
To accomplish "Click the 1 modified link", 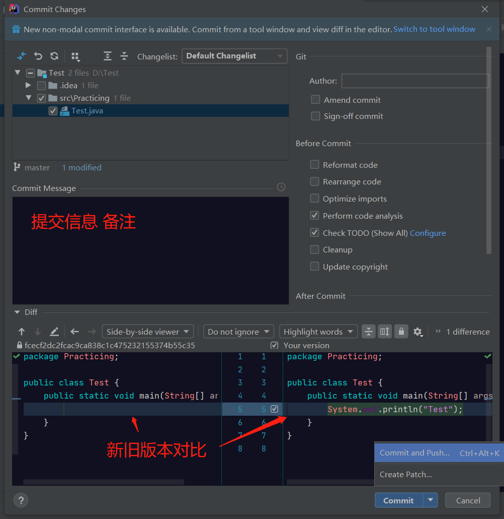I will click(81, 167).
